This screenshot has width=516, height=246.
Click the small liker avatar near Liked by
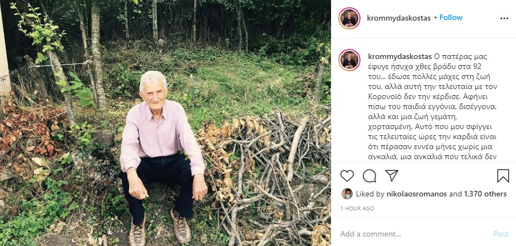coord(347,194)
